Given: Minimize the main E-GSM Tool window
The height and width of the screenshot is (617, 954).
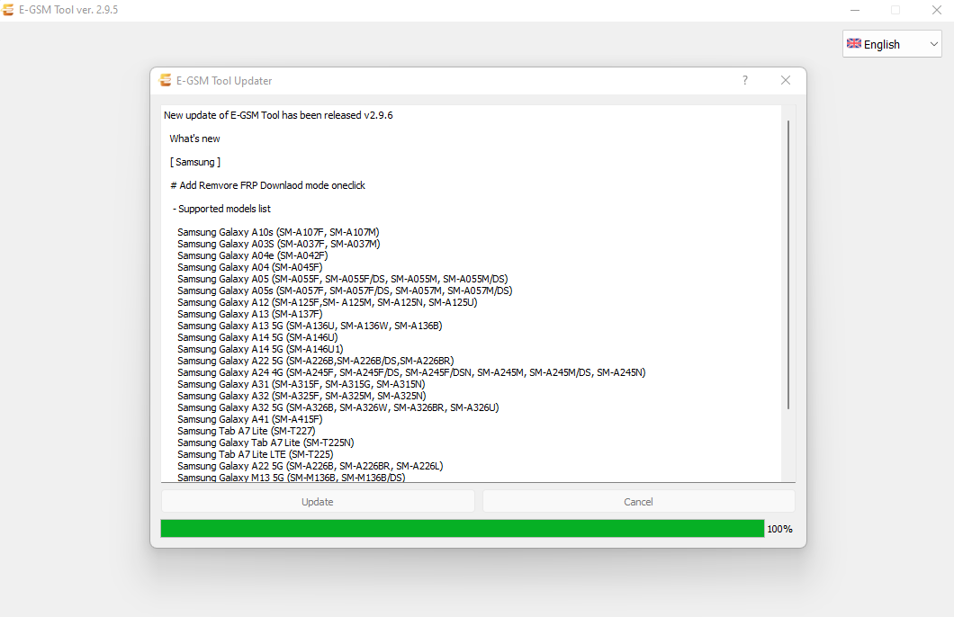Looking at the screenshot, I should tap(855, 10).
